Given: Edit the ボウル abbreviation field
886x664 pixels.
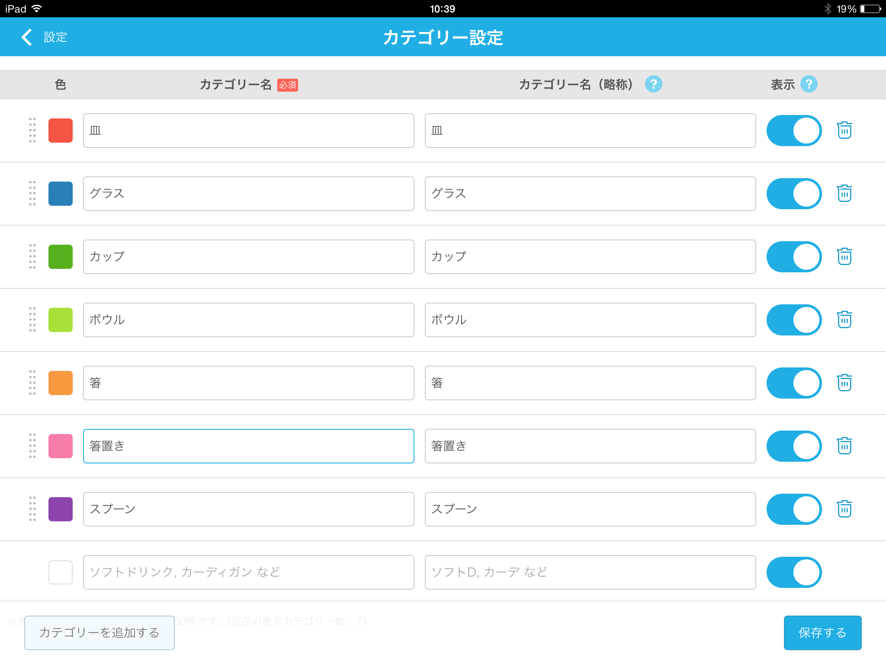Looking at the screenshot, I should pyautogui.click(x=590, y=319).
